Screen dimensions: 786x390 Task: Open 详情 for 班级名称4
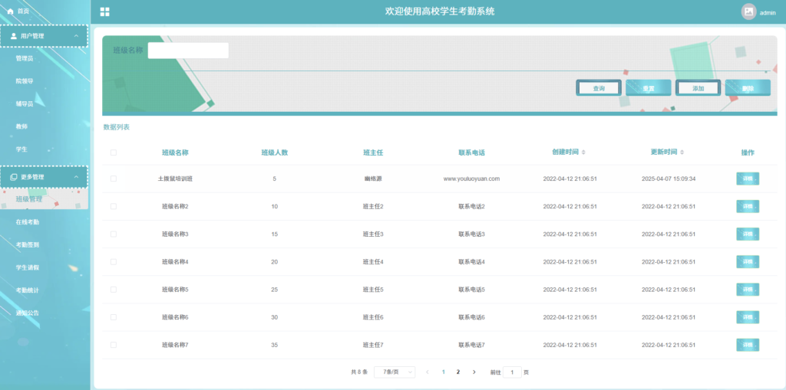tap(748, 262)
